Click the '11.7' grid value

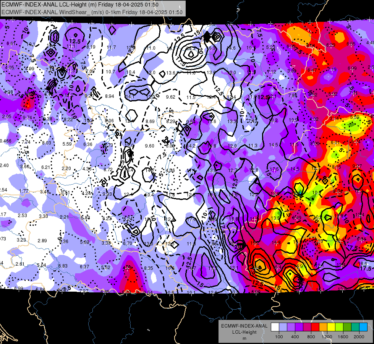click(x=112, y=47)
